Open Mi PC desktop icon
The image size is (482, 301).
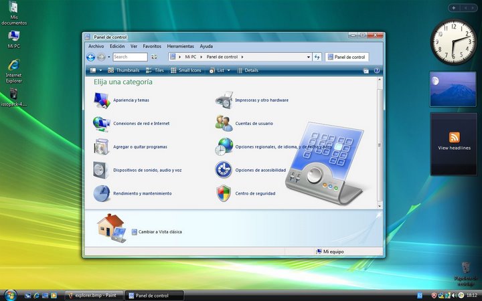pyautogui.click(x=14, y=39)
